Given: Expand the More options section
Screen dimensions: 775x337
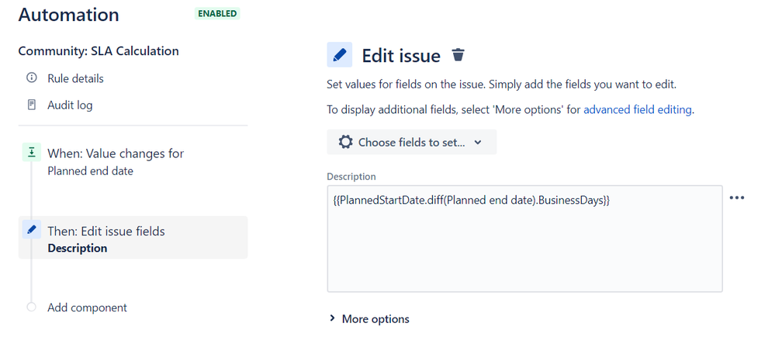Looking at the screenshot, I should pos(370,318).
